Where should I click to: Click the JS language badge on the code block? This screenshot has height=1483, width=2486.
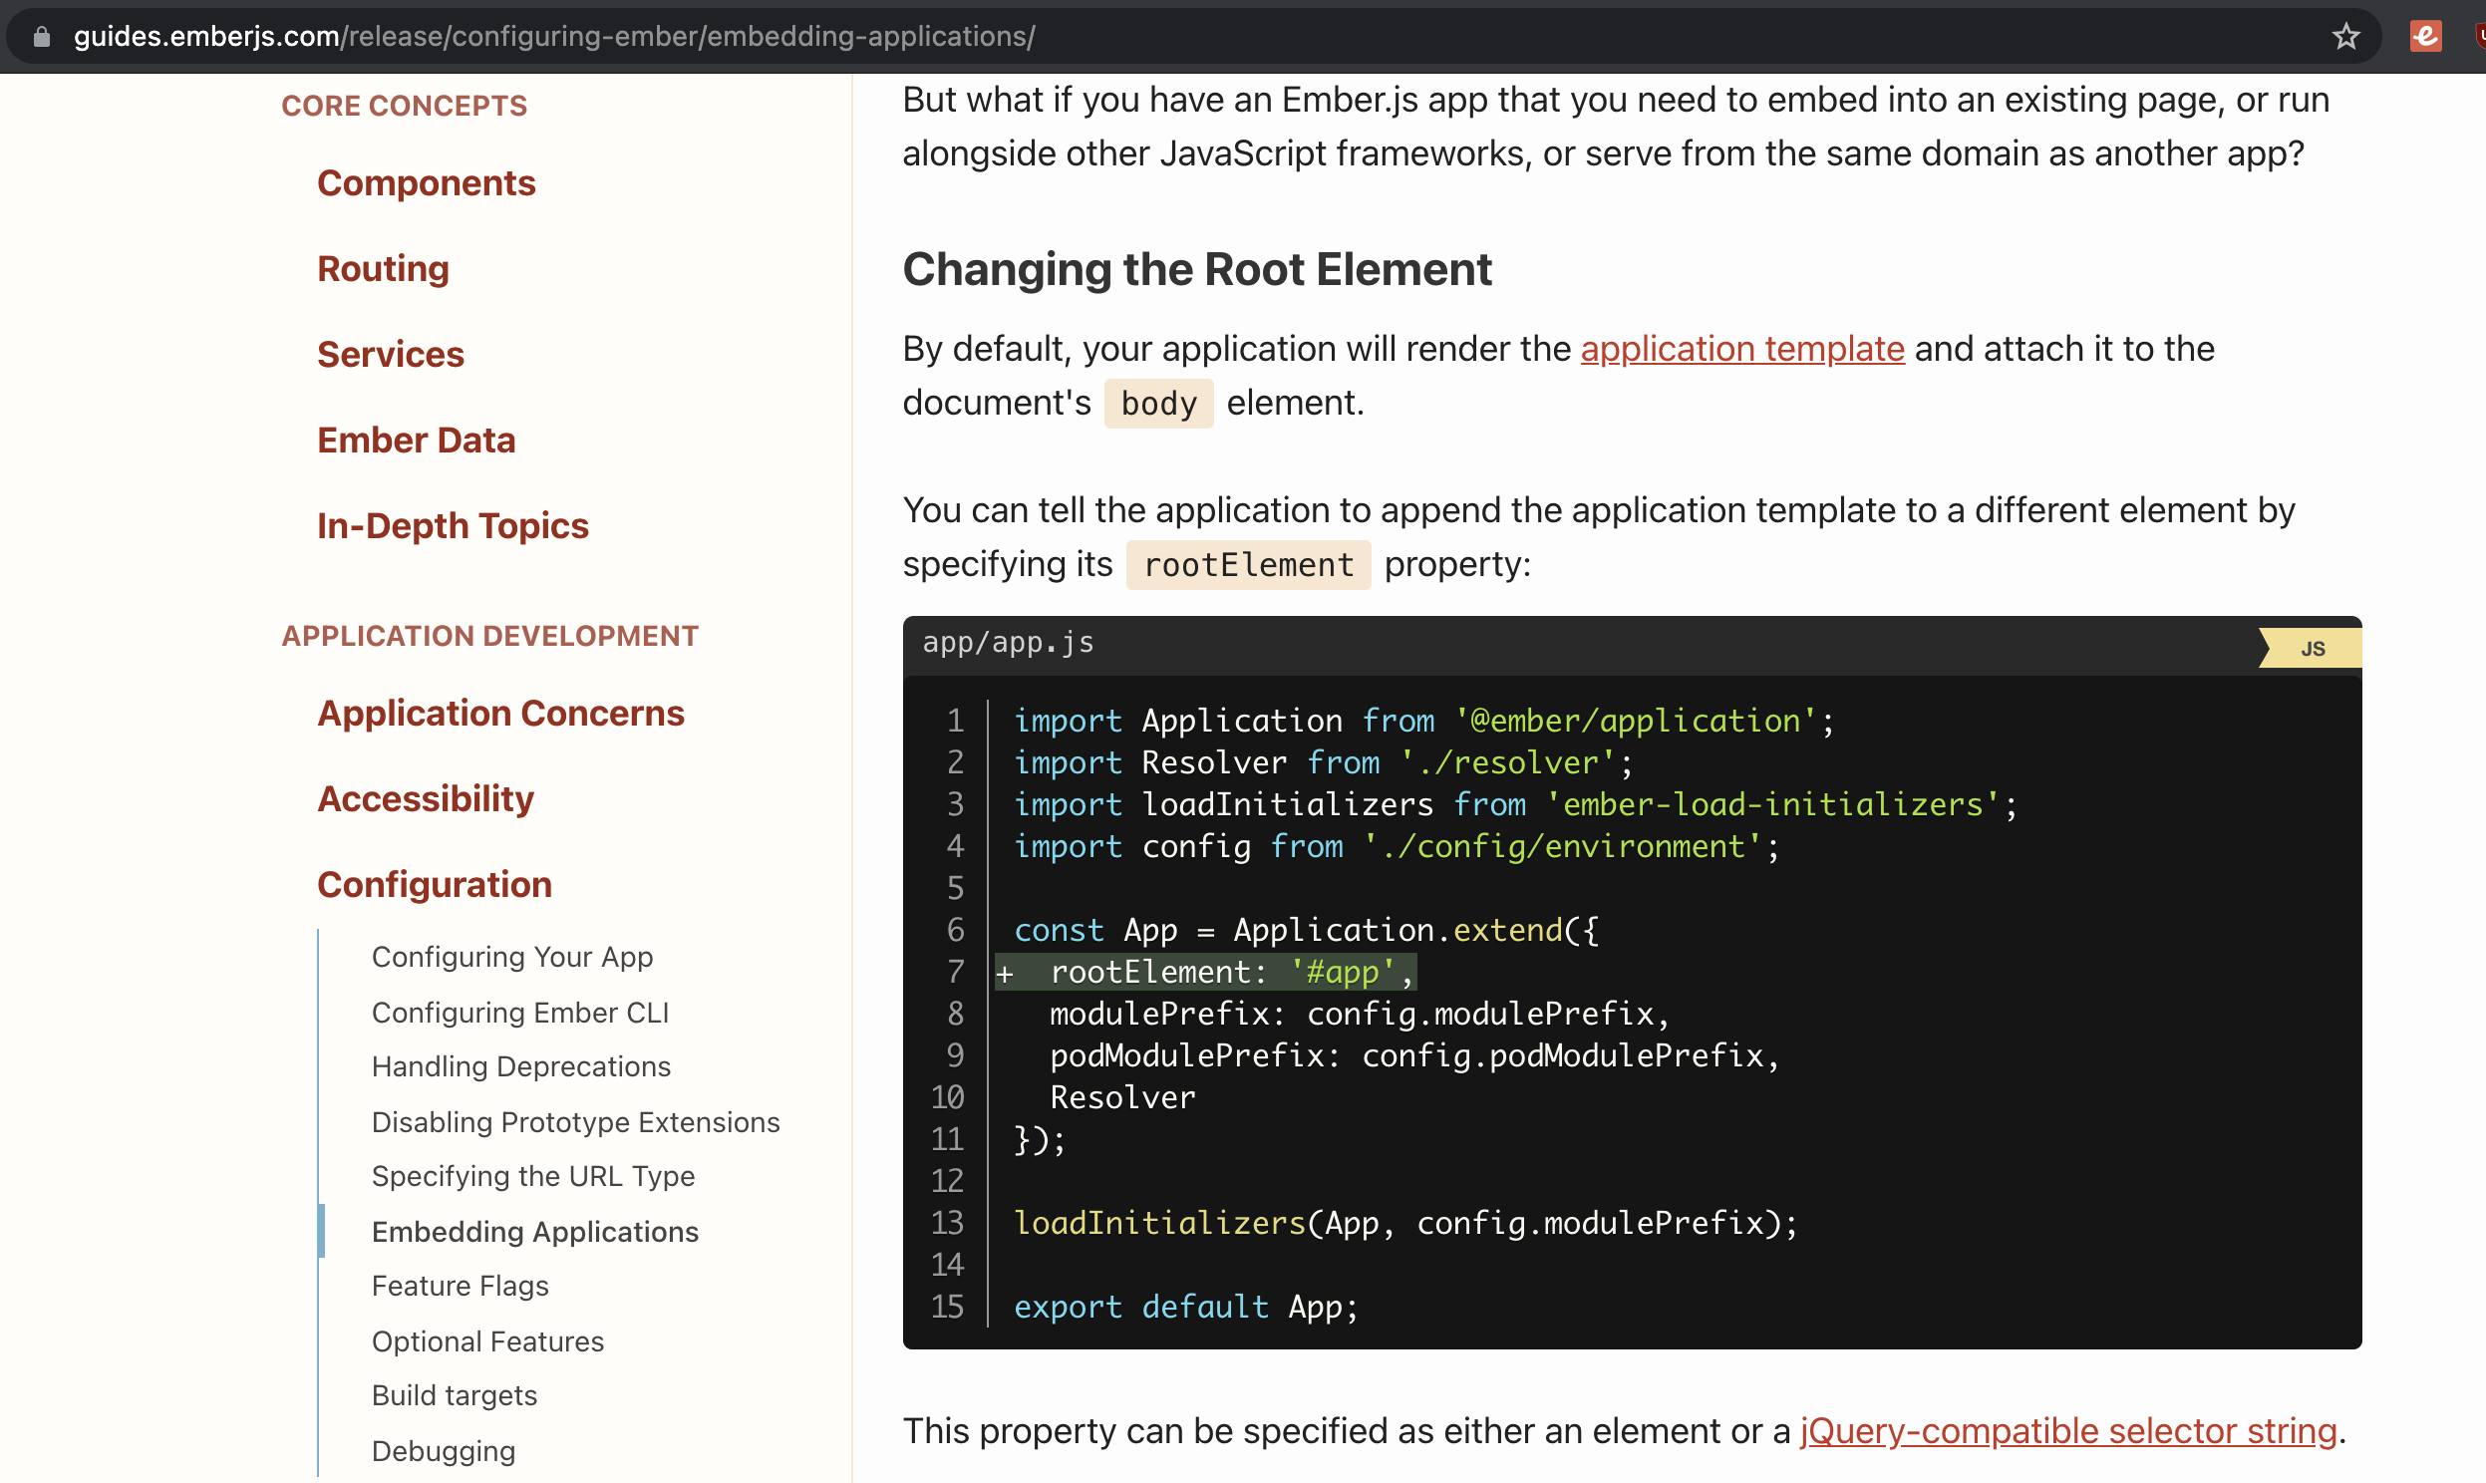[2314, 647]
